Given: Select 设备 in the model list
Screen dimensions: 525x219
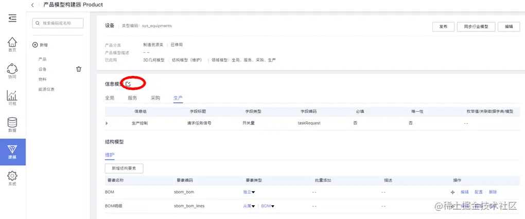Looking at the screenshot, I should coord(43,69).
